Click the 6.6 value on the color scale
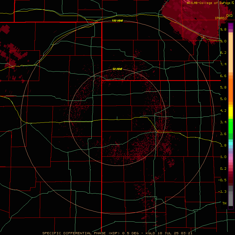The height and width of the screenshot is (235, 235). tap(223, 76)
